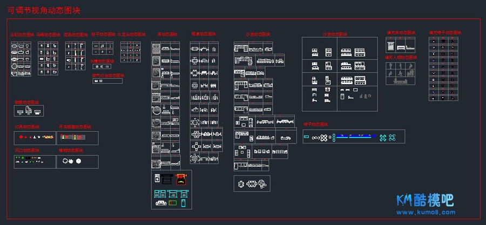The width and height of the screenshot is (486, 225).
Task: Select the 餐桌动态图块 label text
Action: [203, 34]
